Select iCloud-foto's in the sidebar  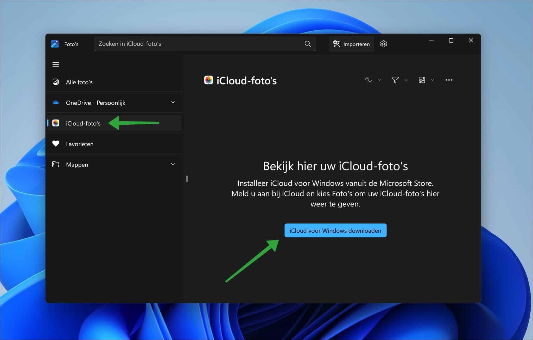click(x=83, y=123)
